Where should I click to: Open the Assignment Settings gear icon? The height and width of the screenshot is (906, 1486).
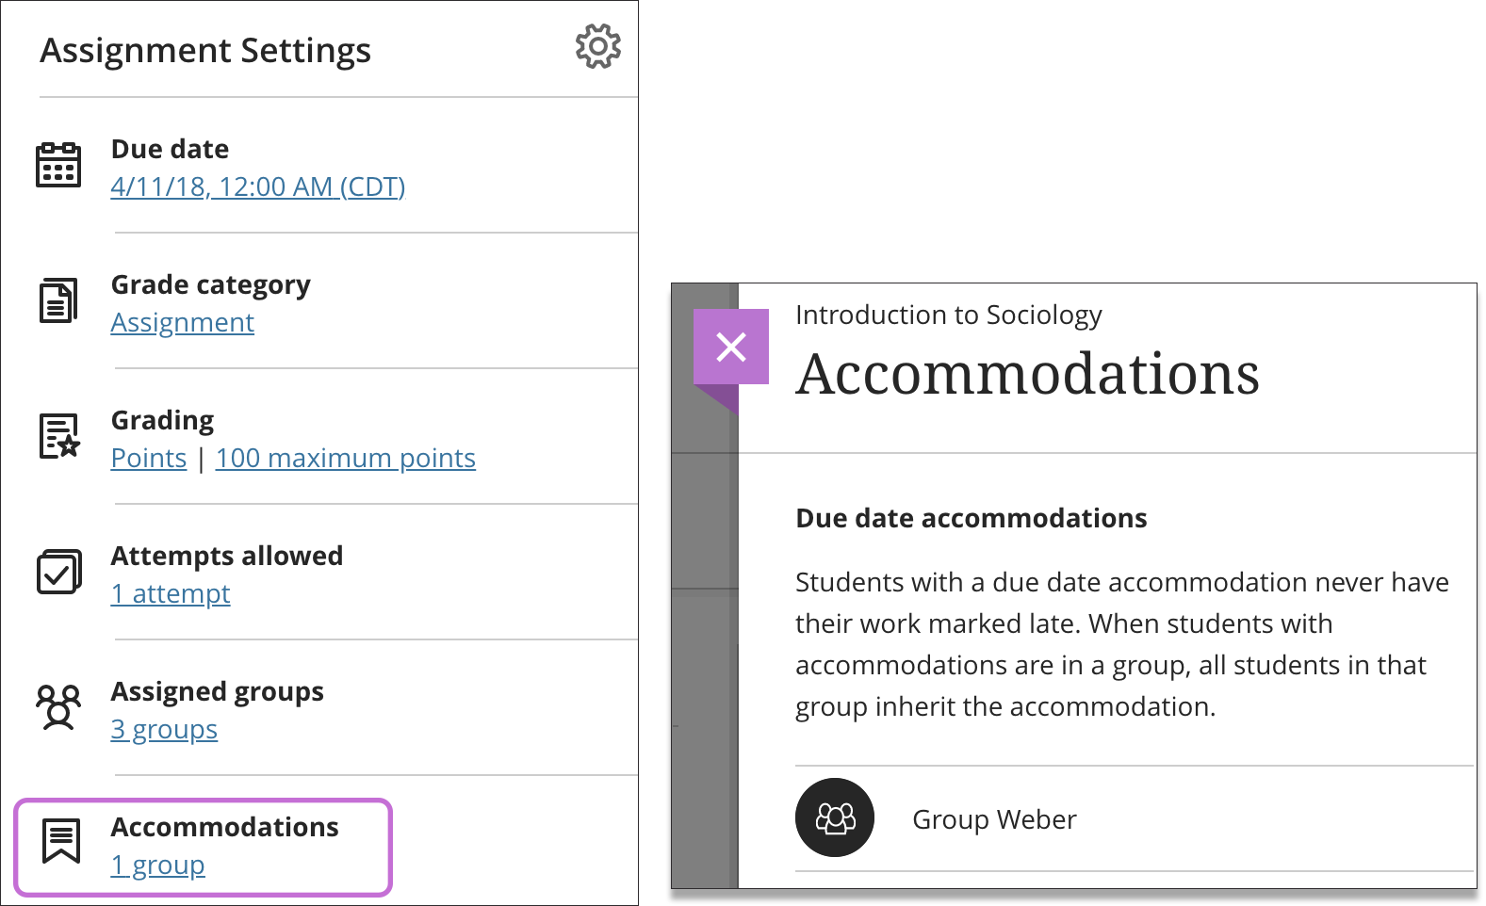598,46
